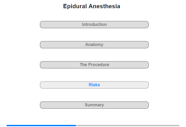The image size is (186, 127).
Task: Jump to where blue progress meets gray
Action: click(76, 125)
